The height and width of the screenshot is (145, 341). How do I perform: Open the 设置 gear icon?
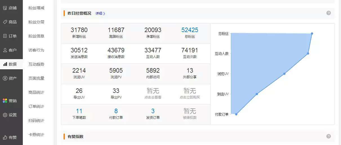tap(5, 115)
